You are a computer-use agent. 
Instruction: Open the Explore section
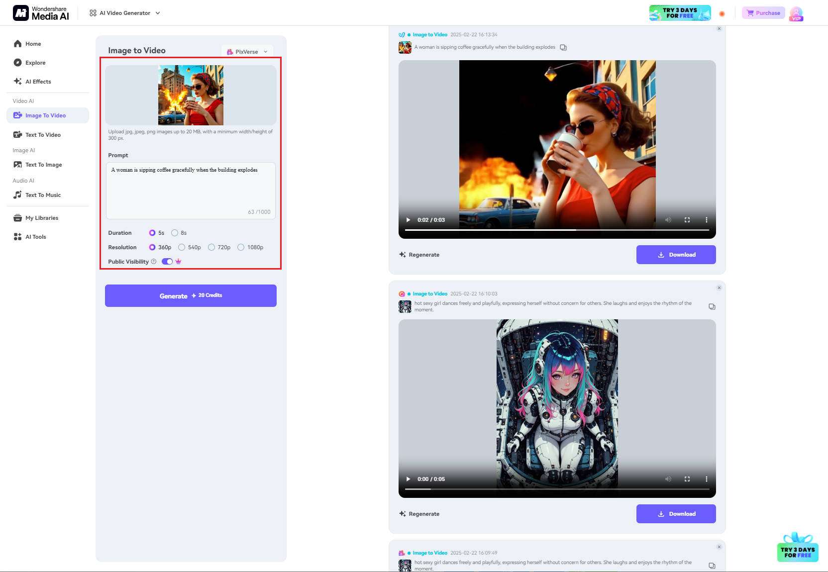35,63
